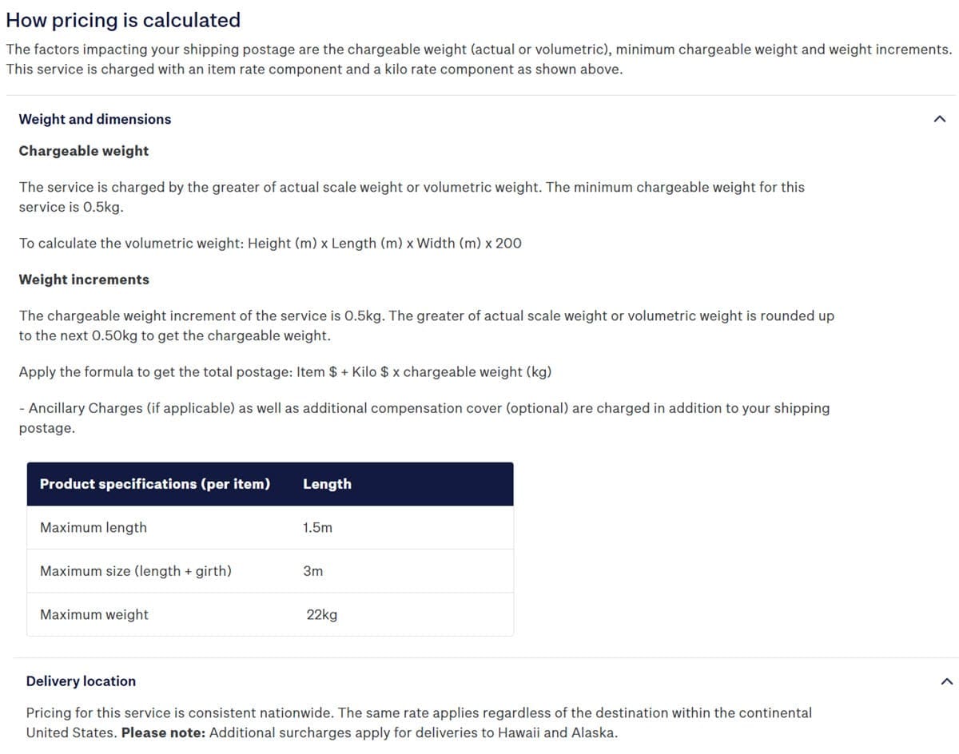The width and height of the screenshot is (959, 754).
Task: Click the Weight and dimensions section title
Action: point(95,119)
